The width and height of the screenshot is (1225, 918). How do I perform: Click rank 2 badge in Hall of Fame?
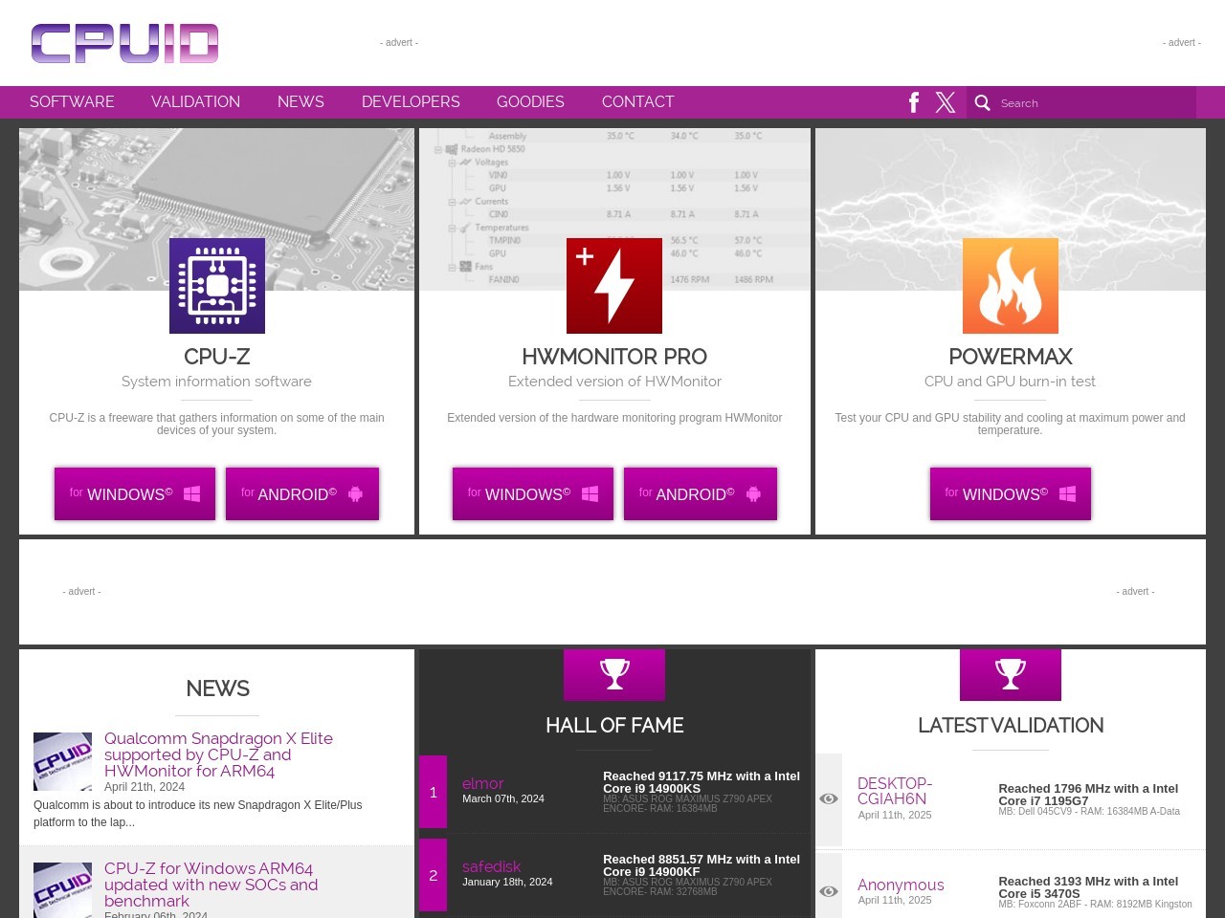pyautogui.click(x=433, y=875)
